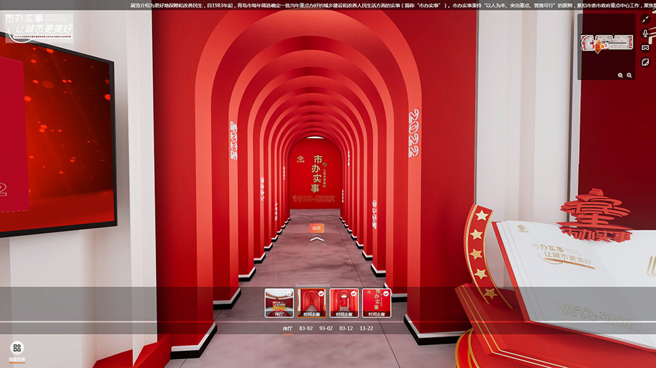Click the 市办实事 logo in top-left
This screenshot has height=368, width=656.
click(x=39, y=25)
